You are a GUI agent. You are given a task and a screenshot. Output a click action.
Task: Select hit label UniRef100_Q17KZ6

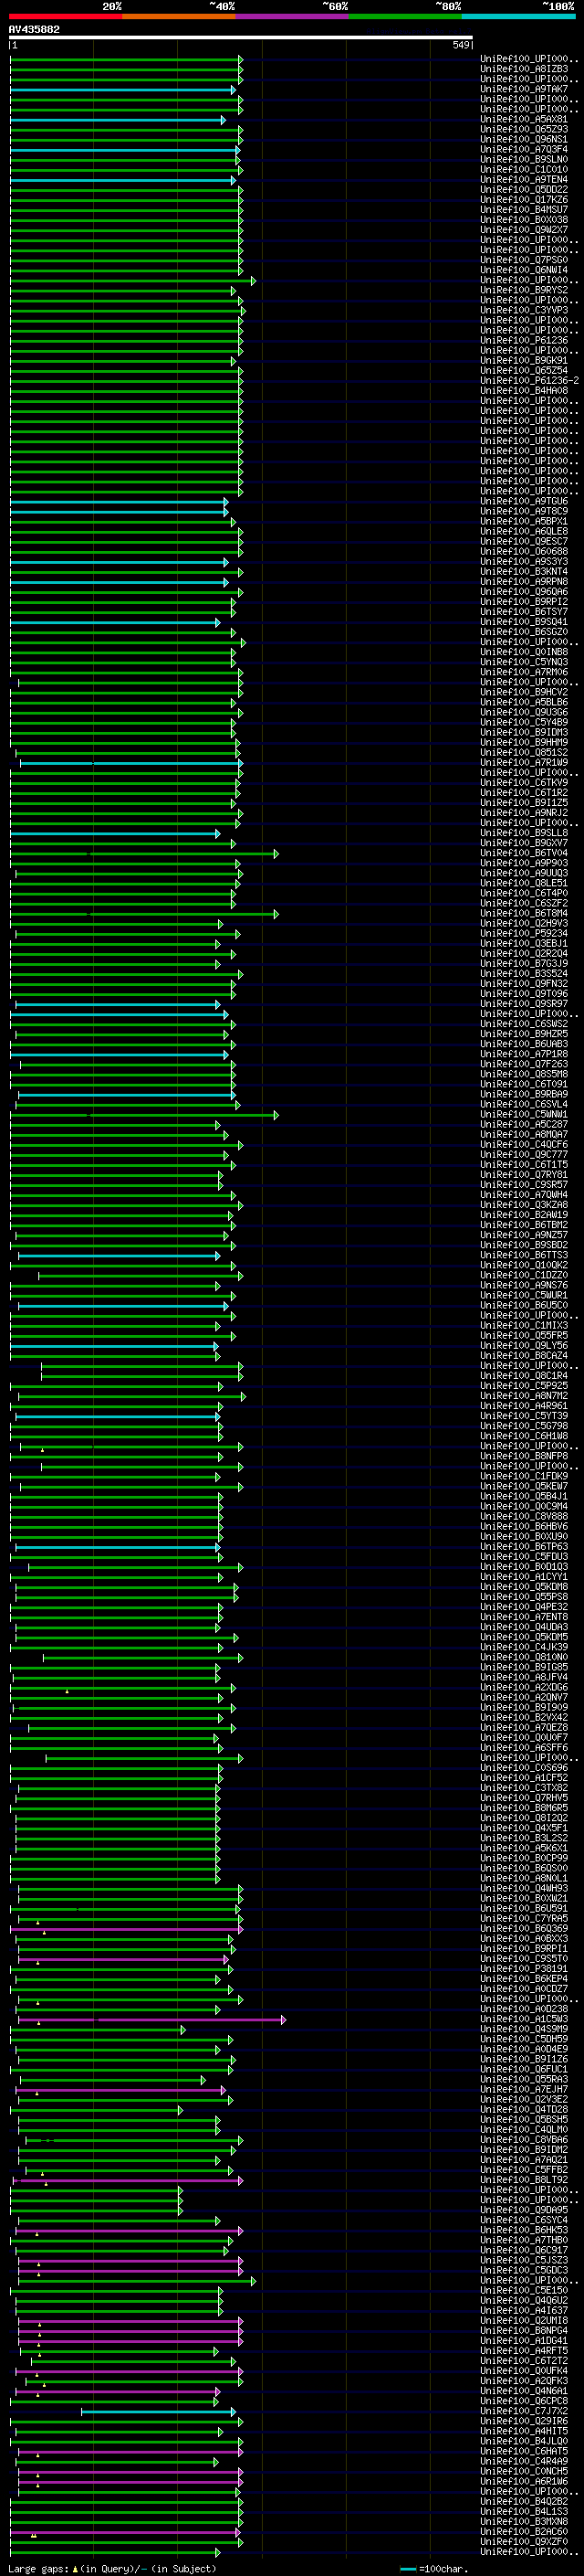click(x=524, y=199)
